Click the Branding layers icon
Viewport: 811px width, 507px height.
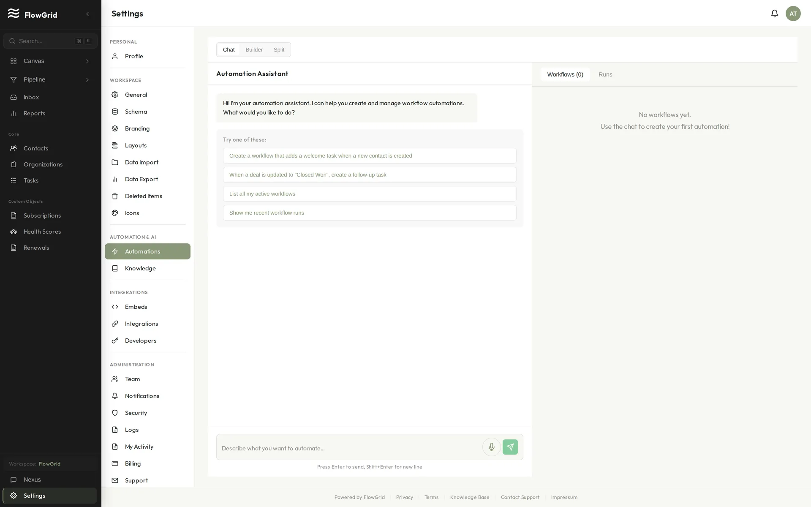(x=115, y=128)
